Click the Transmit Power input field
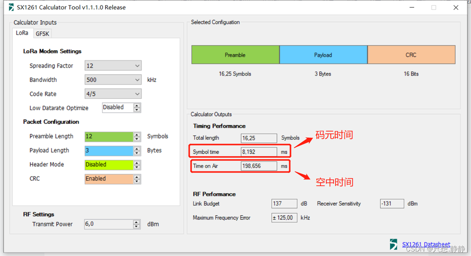This screenshot has height=256, width=471. (109, 224)
